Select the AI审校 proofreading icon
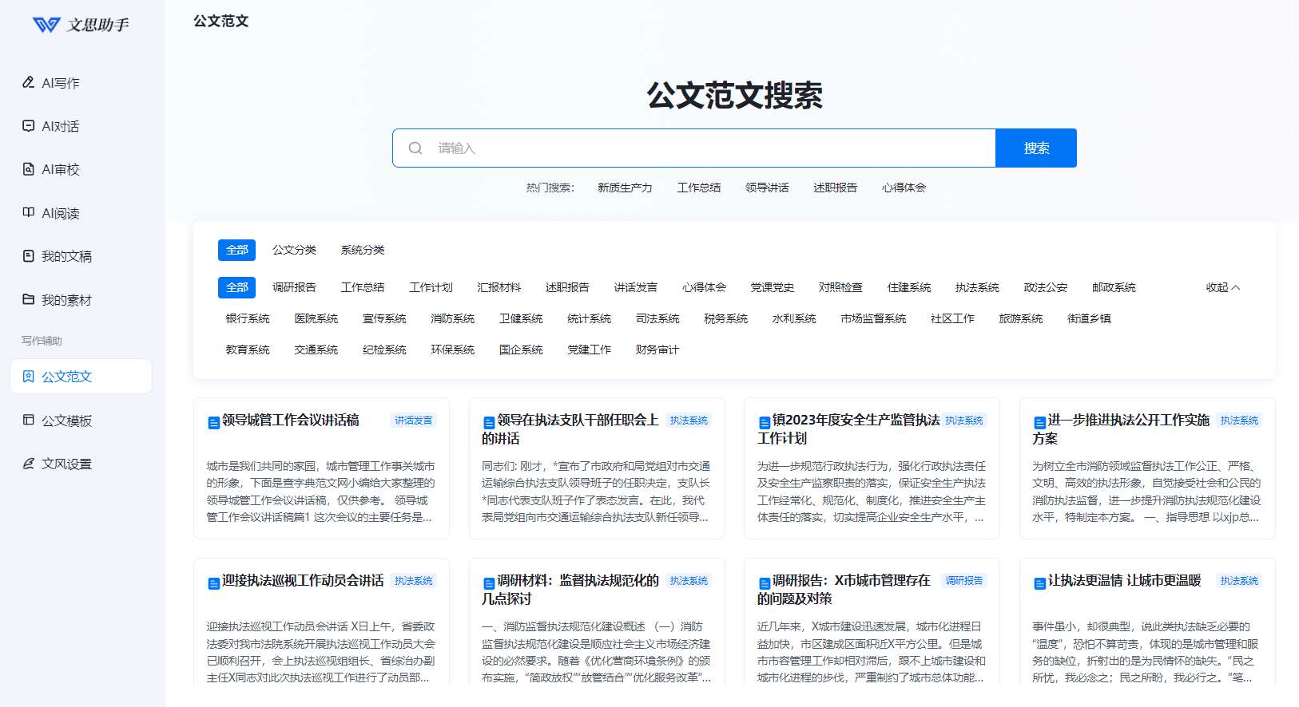1299x707 pixels. [29, 169]
